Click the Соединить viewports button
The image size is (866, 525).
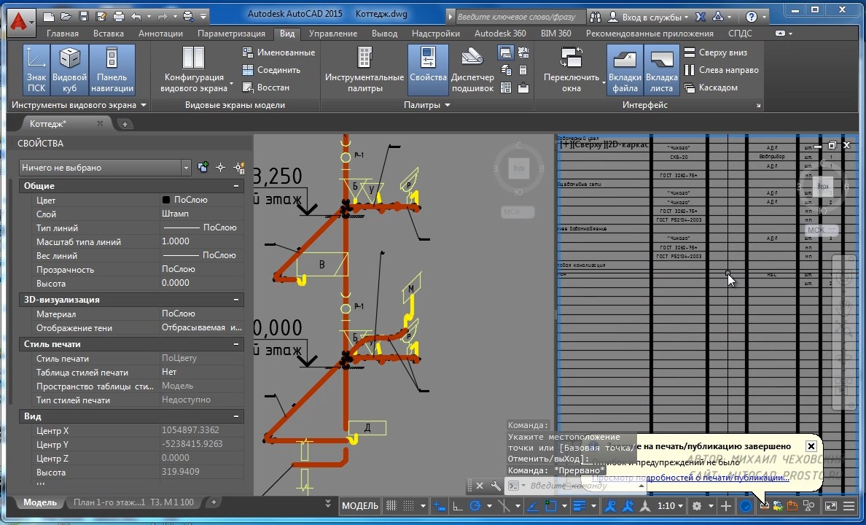click(272, 69)
